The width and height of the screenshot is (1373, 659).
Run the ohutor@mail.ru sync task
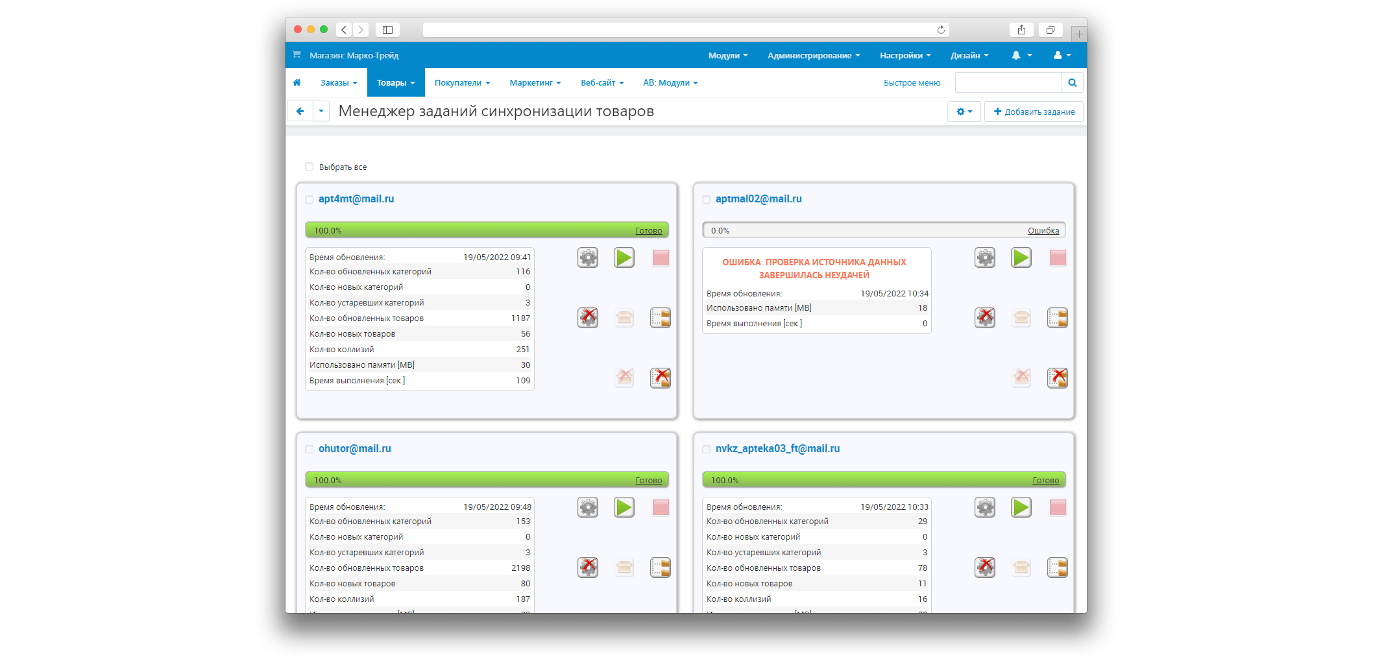click(x=624, y=507)
